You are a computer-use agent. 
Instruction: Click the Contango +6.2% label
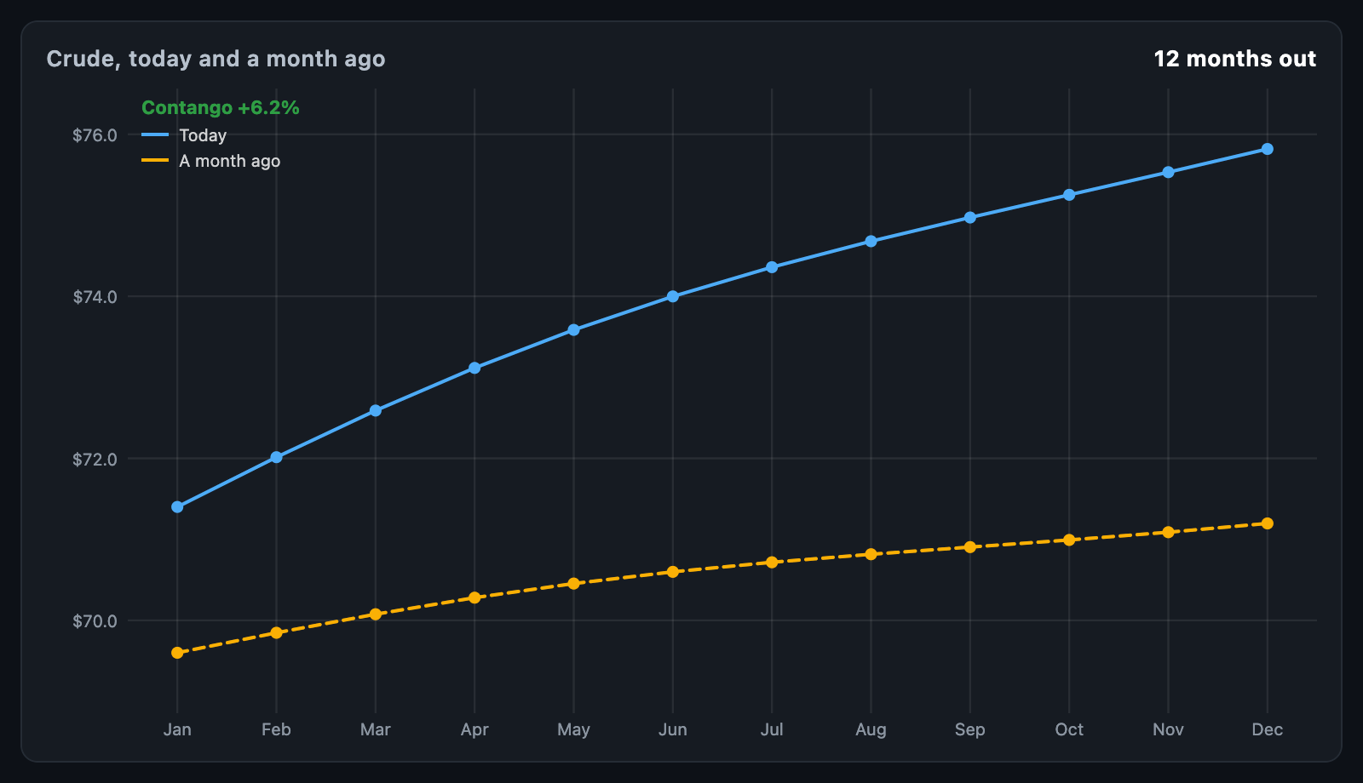[x=221, y=107]
